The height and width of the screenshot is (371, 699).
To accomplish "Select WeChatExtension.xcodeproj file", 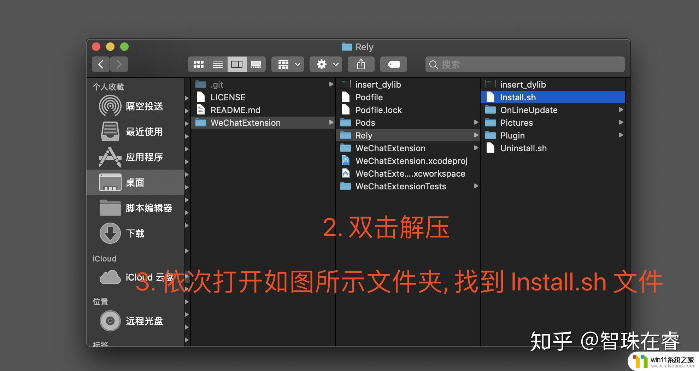I will coord(408,161).
